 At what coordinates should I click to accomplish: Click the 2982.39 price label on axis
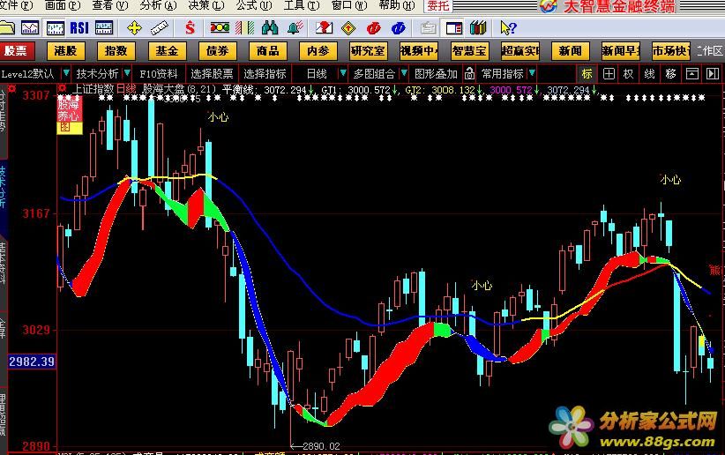[x=31, y=362]
